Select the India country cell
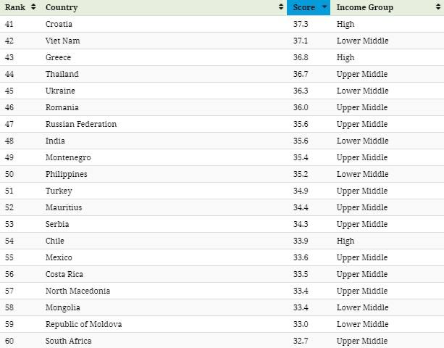The width and height of the screenshot is (444, 348). pyautogui.click(x=55, y=141)
